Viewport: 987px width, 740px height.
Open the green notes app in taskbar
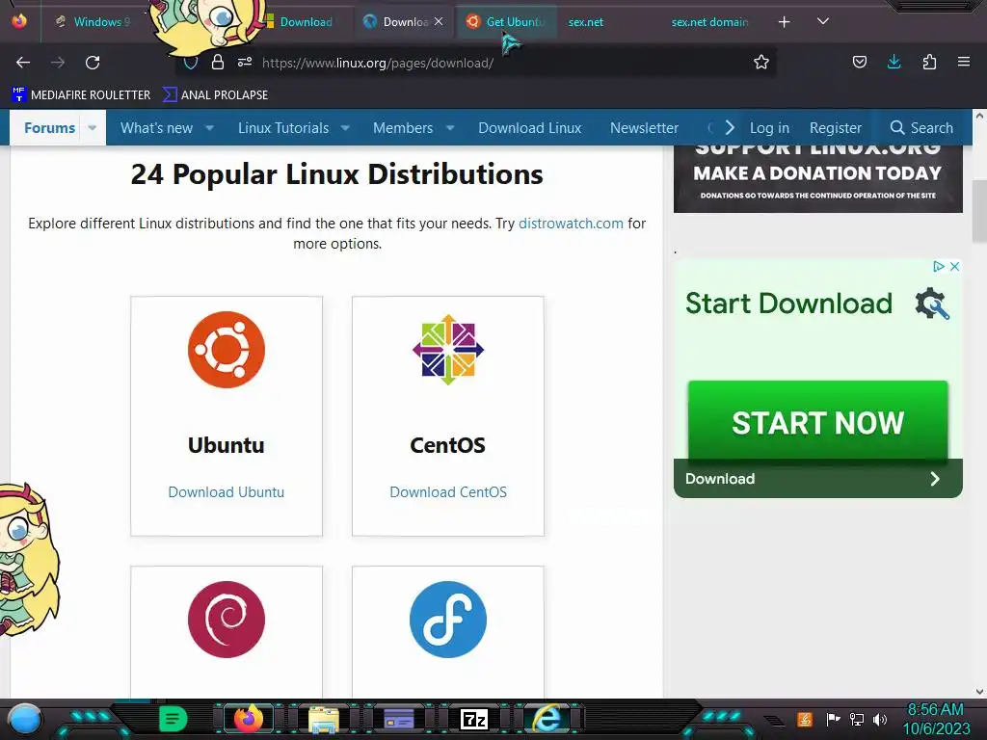(173, 719)
